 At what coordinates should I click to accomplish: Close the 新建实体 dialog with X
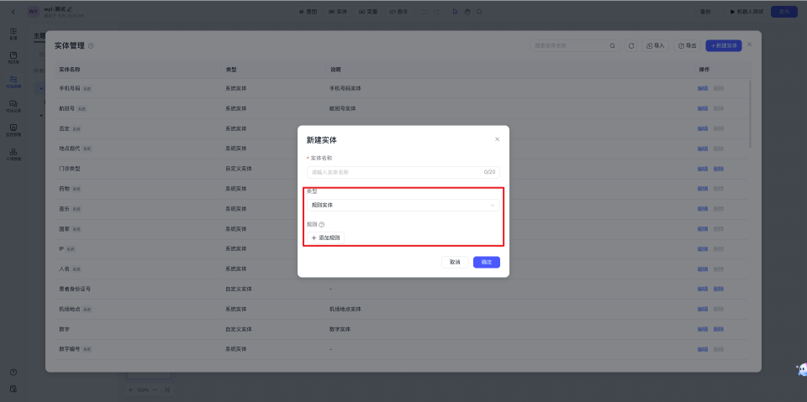coord(497,139)
